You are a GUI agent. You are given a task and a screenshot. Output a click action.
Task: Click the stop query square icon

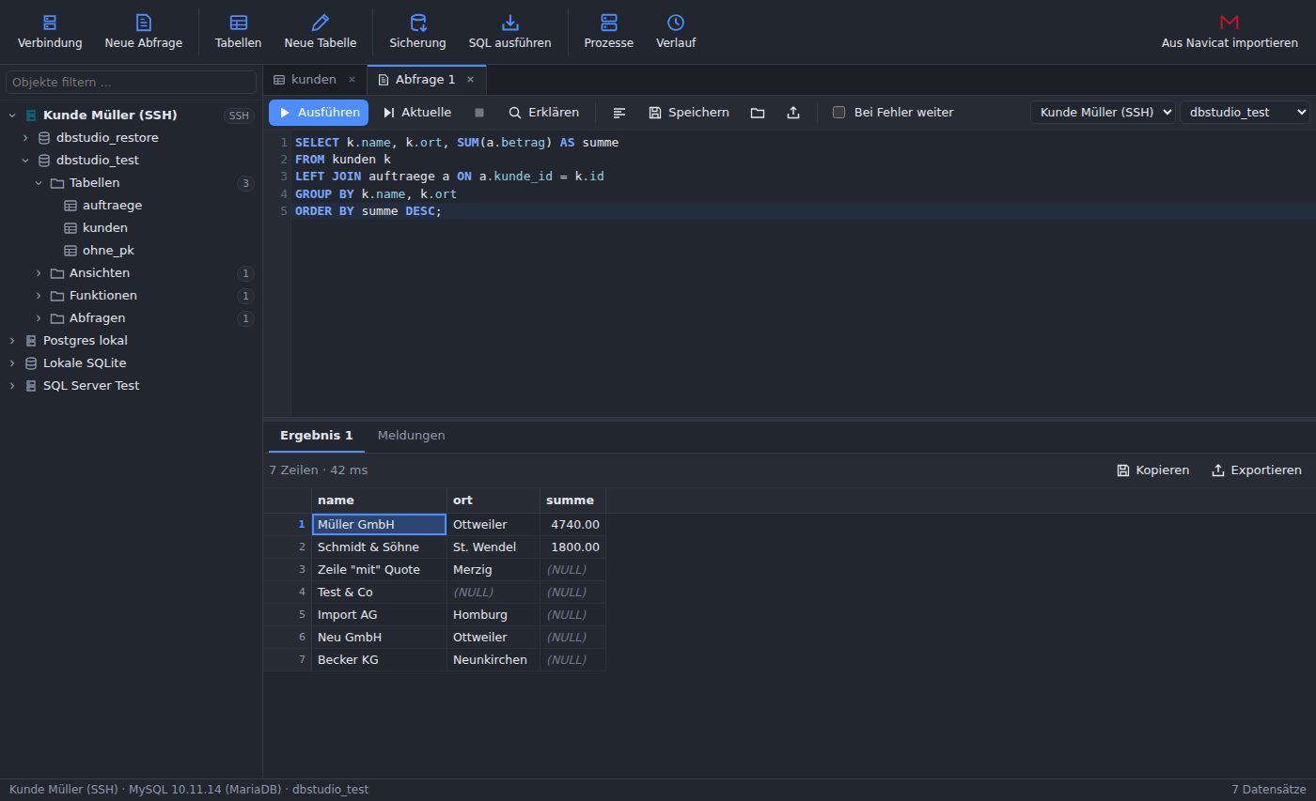click(x=479, y=113)
